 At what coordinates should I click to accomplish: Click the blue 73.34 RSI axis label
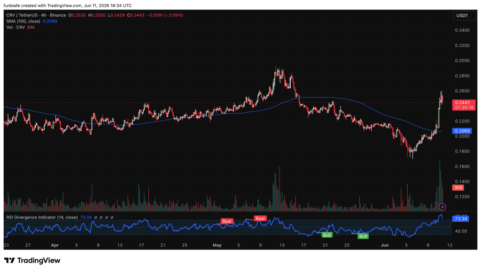461,218
